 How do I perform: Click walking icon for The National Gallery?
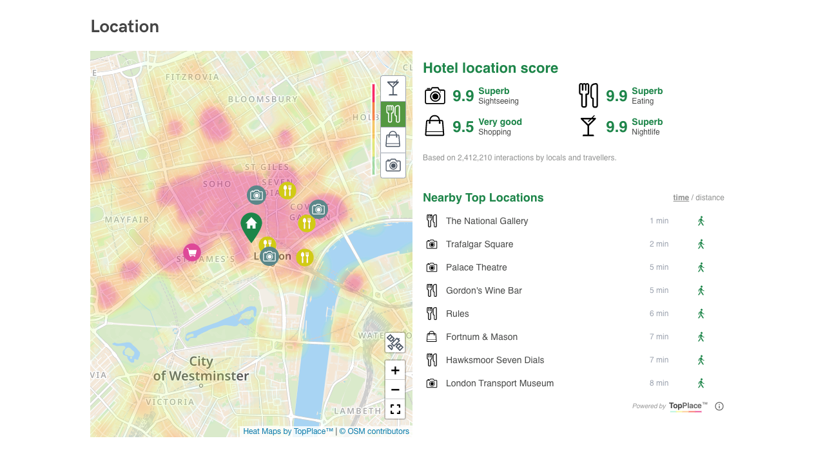pyautogui.click(x=701, y=221)
